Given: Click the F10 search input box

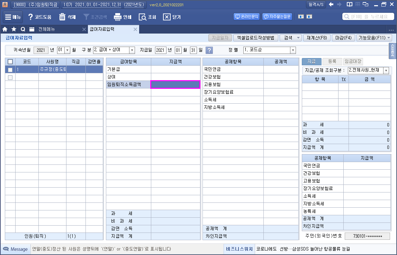Looking at the screenshot, I should [368, 17].
